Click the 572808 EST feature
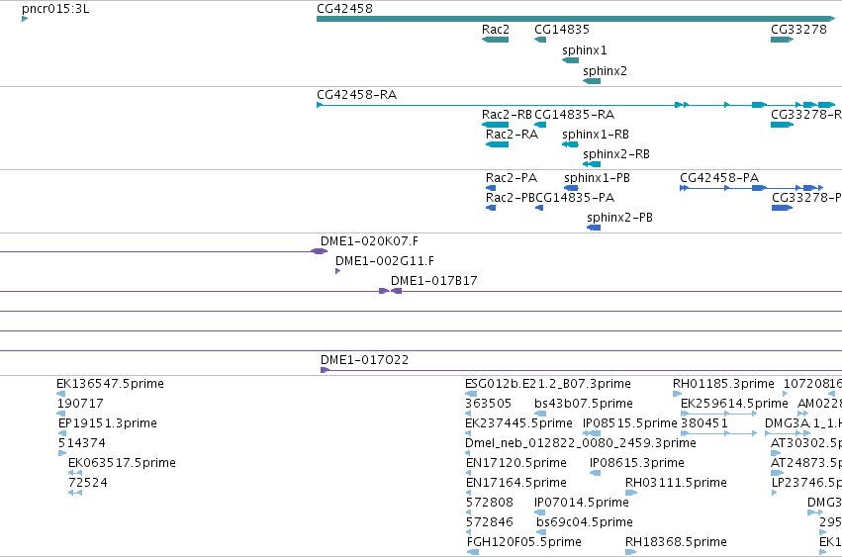842x557 pixels. click(468, 512)
